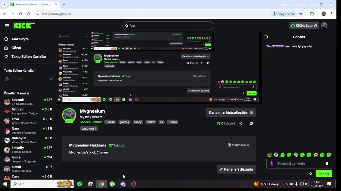Open Chrome from the taskbar

tap(101, 184)
